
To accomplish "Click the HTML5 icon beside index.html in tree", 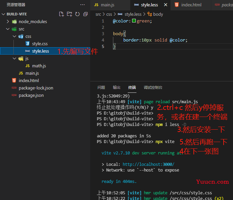I will point(14,80).
